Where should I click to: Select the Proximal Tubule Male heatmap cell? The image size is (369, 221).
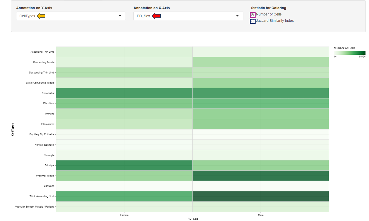point(261,176)
